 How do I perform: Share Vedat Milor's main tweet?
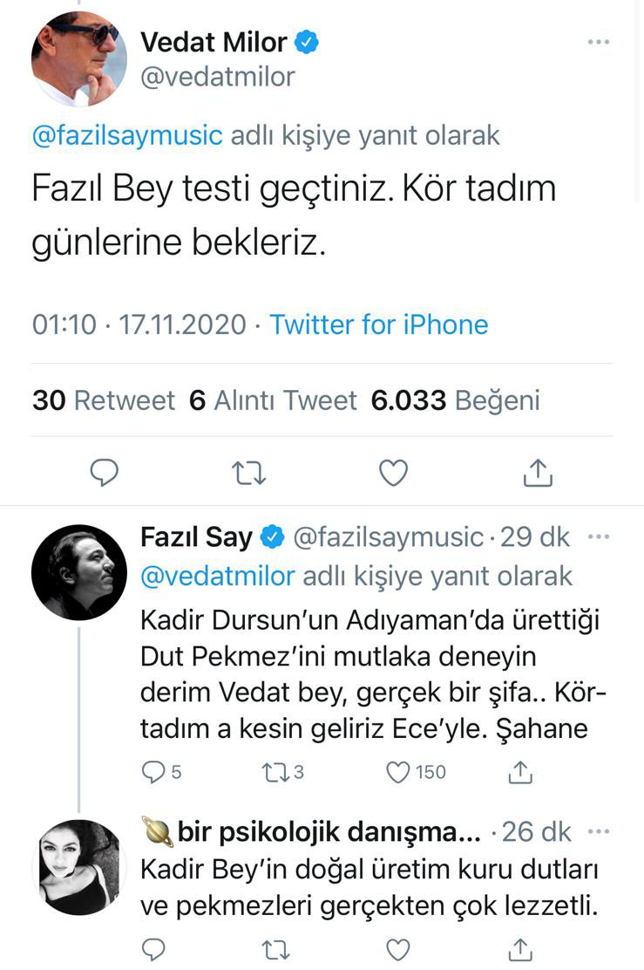coord(538,472)
